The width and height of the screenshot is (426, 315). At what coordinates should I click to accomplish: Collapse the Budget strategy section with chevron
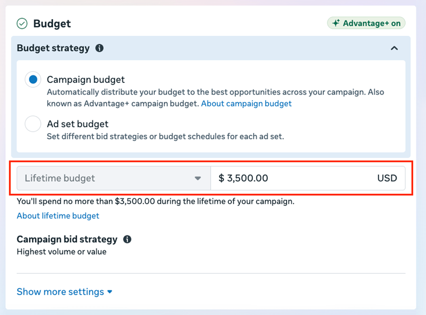[x=394, y=48]
